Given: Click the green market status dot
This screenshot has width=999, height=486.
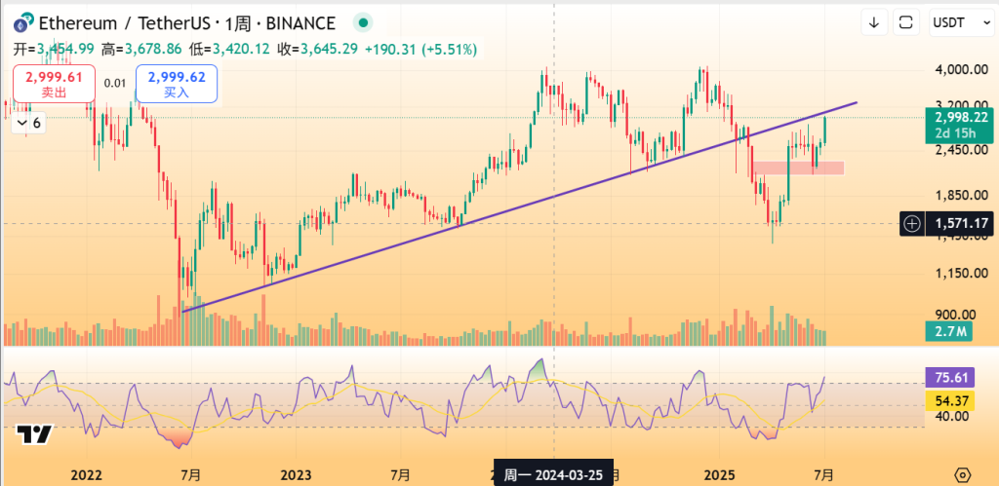Looking at the screenshot, I should pyautogui.click(x=363, y=23).
